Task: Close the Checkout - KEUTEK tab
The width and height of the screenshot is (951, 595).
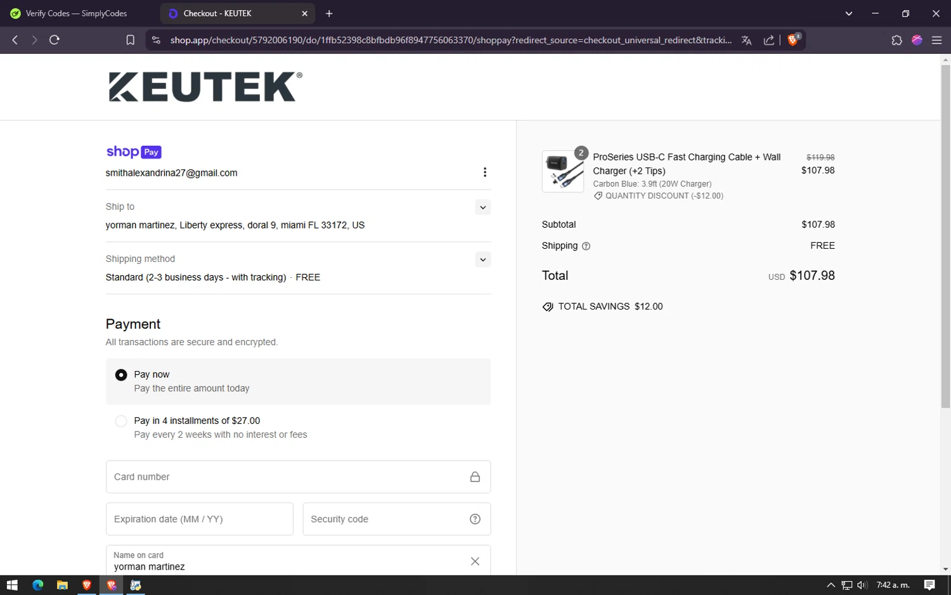Action: (304, 13)
